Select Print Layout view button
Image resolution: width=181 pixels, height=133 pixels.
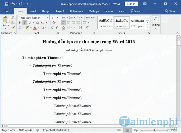pos(128,130)
